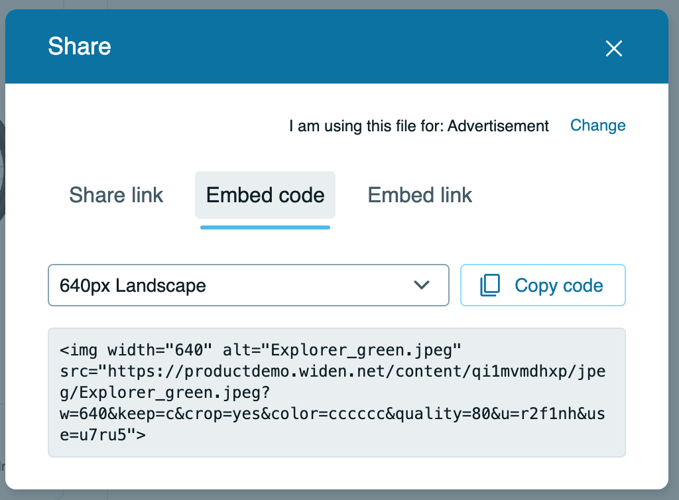Image resolution: width=679 pixels, height=500 pixels.
Task: Switch to the Embed link tab
Action: click(419, 195)
